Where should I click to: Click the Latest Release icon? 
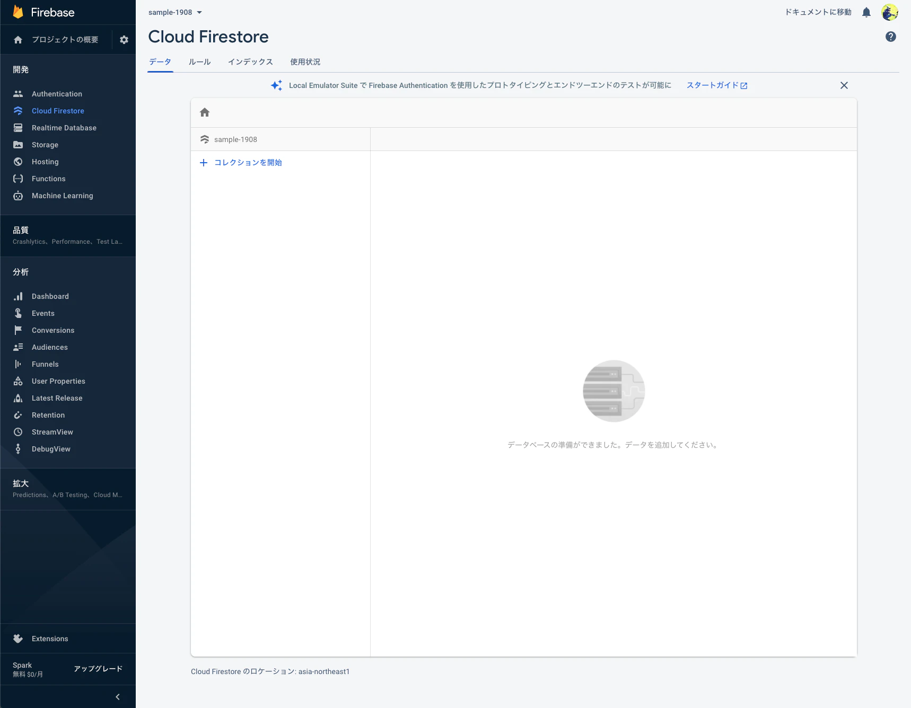point(18,398)
